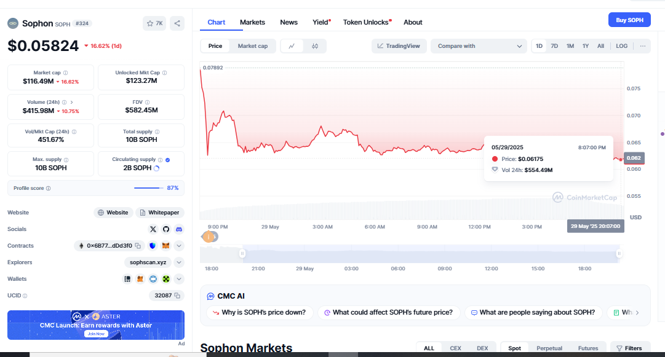Open the Yield tab
This screenshot has height=357, width=665.
click(x=321, y=22)
